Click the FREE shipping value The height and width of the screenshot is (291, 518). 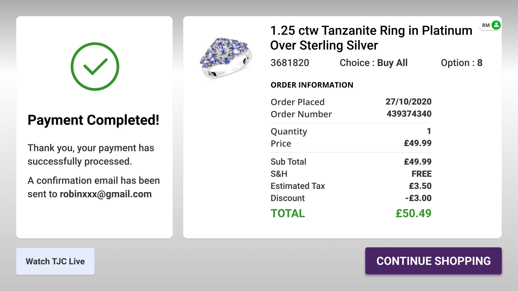tap(421, 174)
